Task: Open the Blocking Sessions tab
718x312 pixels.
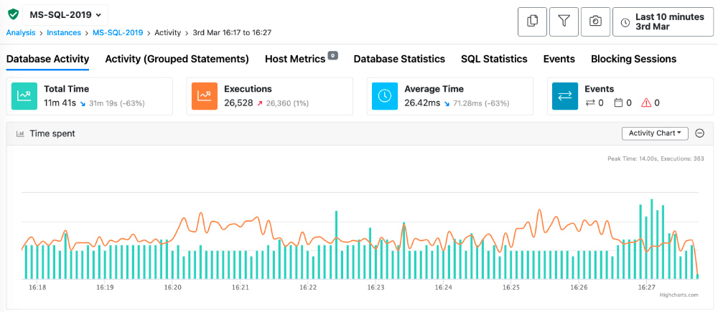Action: [x=634, y=59]
